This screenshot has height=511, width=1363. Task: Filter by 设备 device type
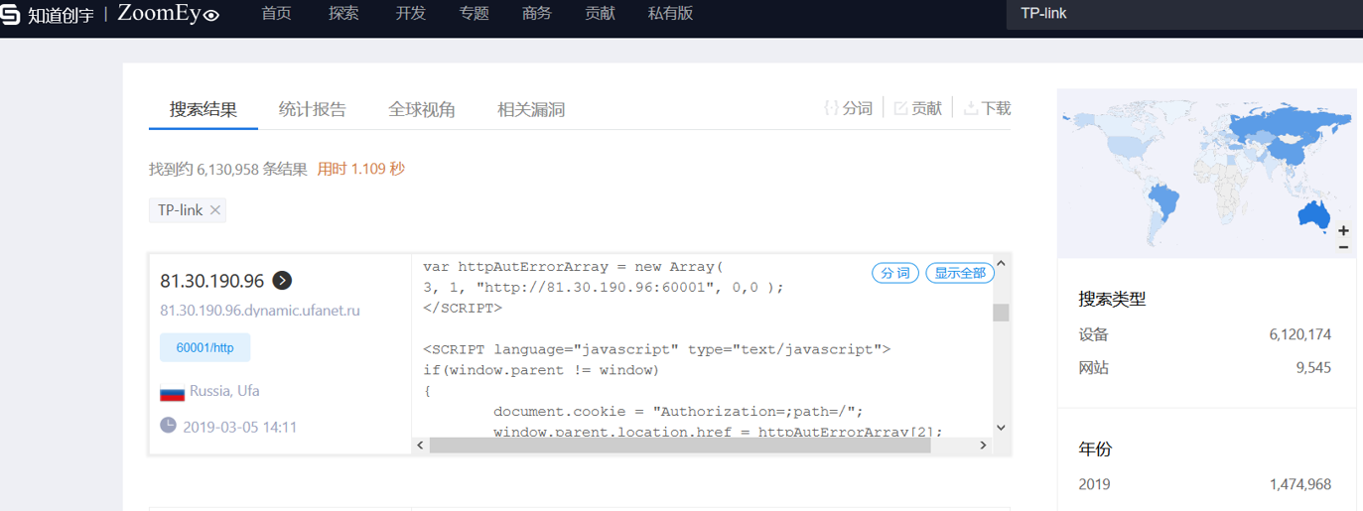[x=1094, y=334]
